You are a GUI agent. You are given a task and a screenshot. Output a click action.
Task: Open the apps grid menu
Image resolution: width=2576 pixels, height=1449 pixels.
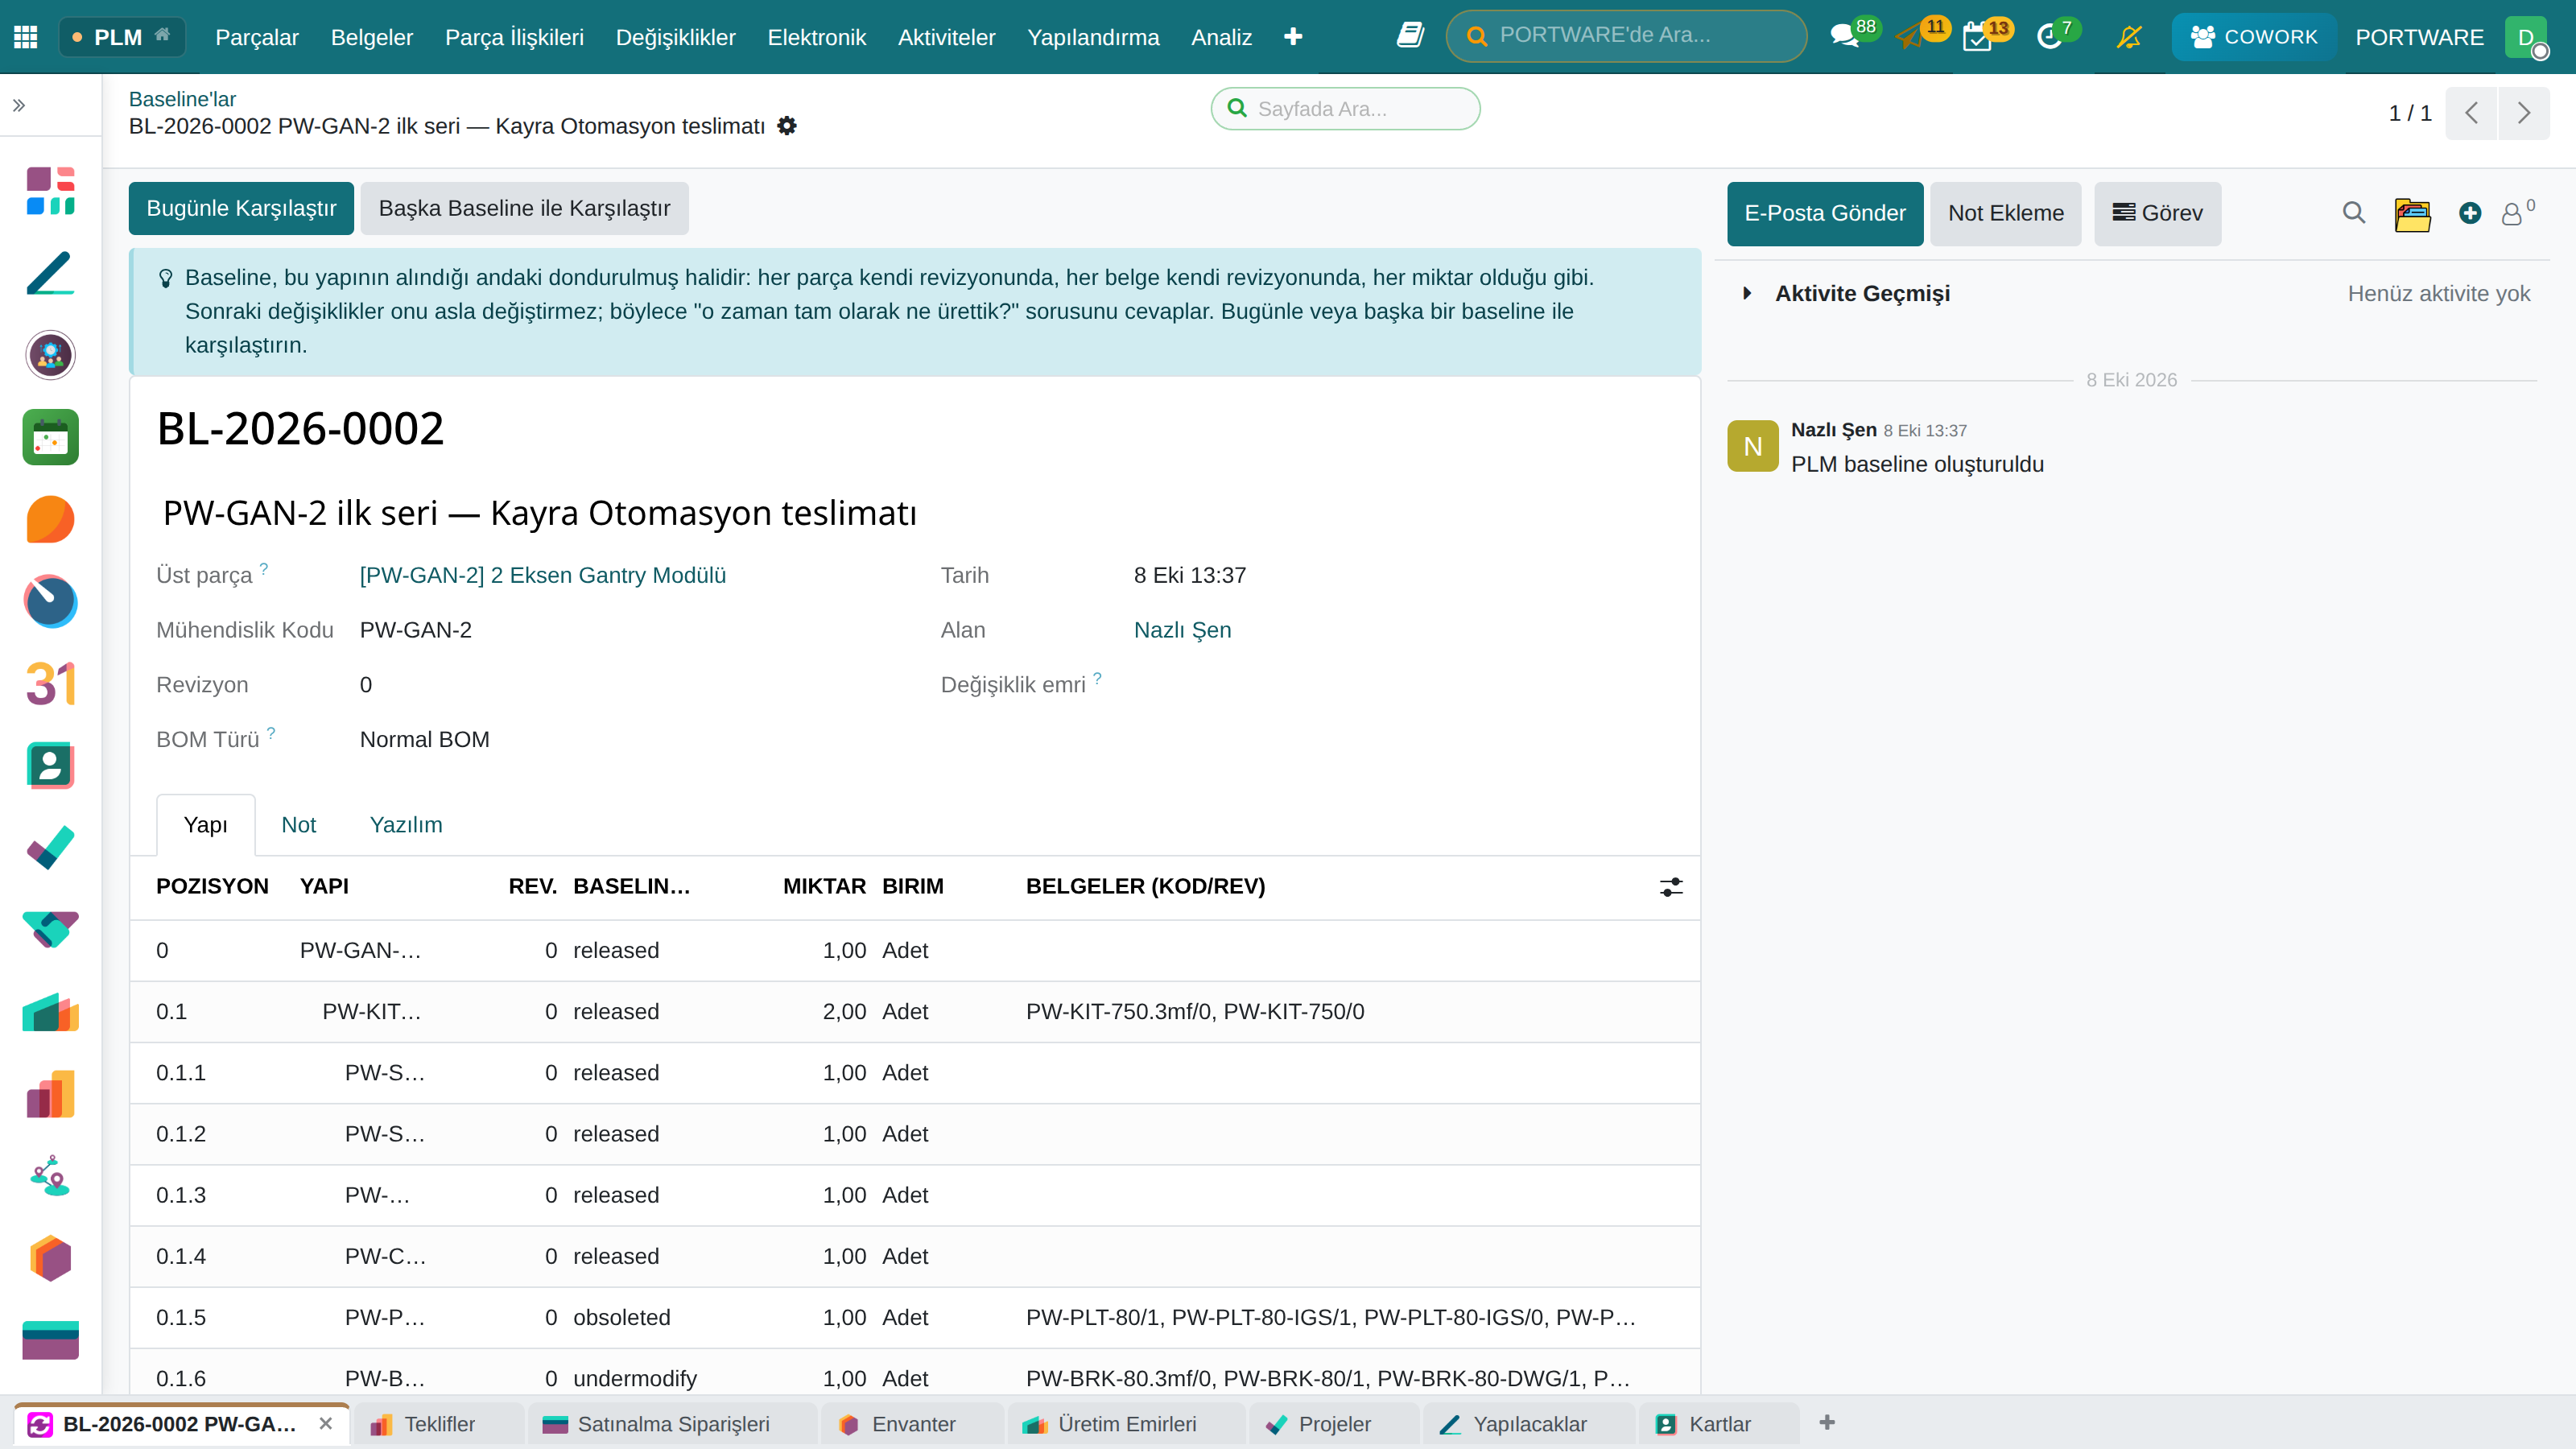pyautogui.click(x=26, y=37)
